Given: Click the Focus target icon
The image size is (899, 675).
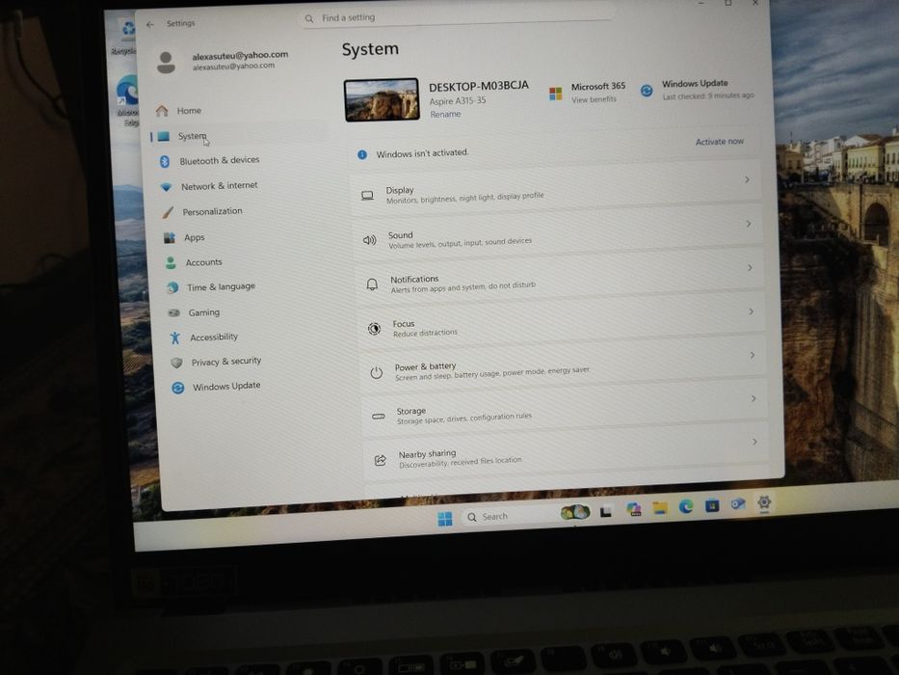Looking at the screenshot, I should click(x=374, y=328).
